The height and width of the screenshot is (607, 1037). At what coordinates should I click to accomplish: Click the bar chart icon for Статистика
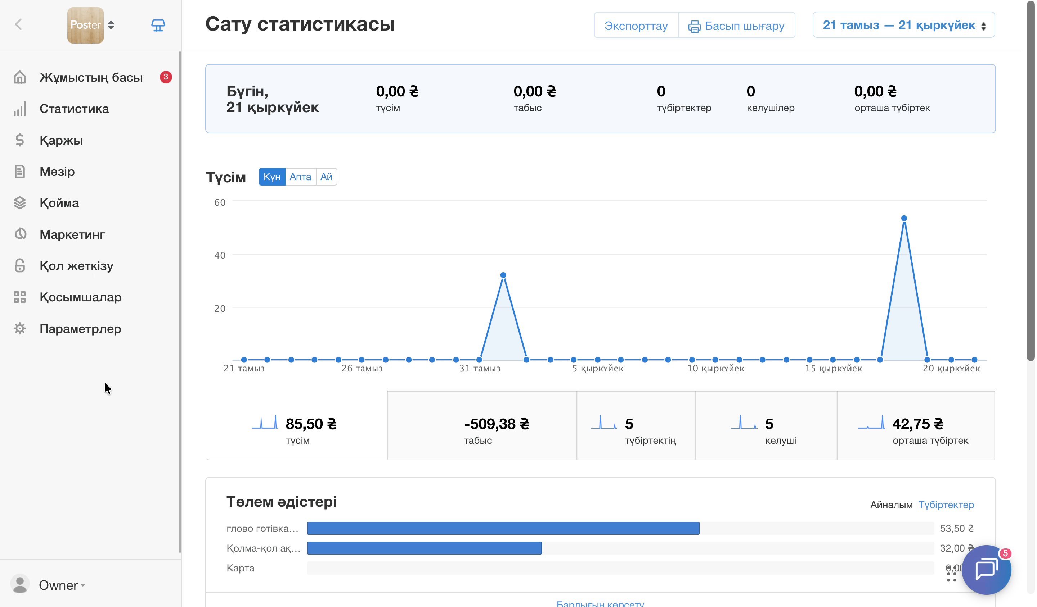tap(20, 109)
